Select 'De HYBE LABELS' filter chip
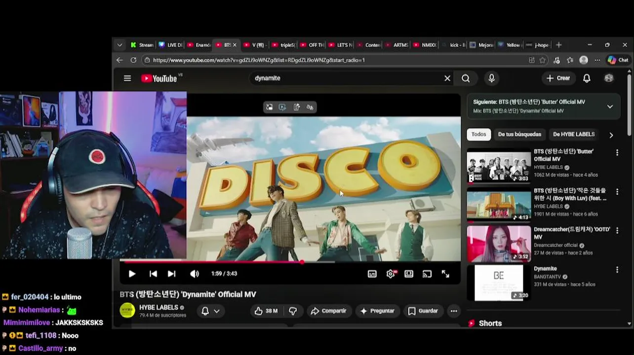The height and width of the screenshot is (355, 634). click(574, 134)
